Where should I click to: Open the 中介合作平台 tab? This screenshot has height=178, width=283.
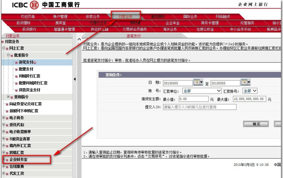coord(240,29)
